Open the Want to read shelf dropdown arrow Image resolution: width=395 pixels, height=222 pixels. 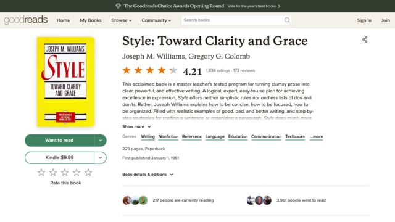coord(100,141)
